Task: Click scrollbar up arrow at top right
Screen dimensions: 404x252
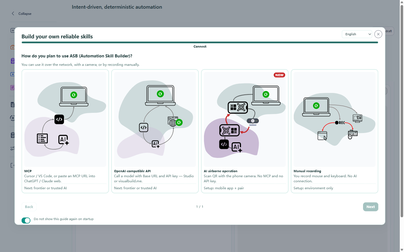Action: click(402, 2)
